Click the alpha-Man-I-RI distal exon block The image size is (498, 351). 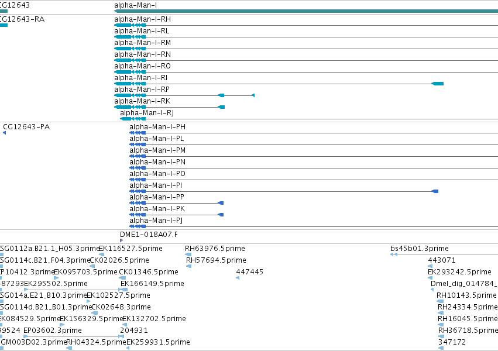pos(437,84)
